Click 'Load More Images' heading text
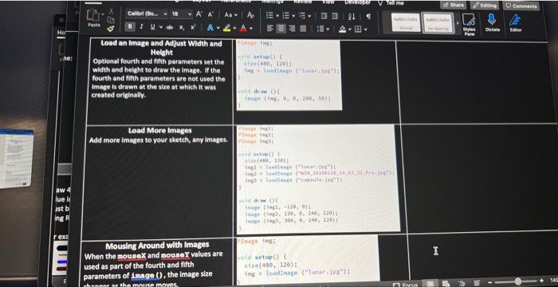The image size is (558, 287). (159, 130)
